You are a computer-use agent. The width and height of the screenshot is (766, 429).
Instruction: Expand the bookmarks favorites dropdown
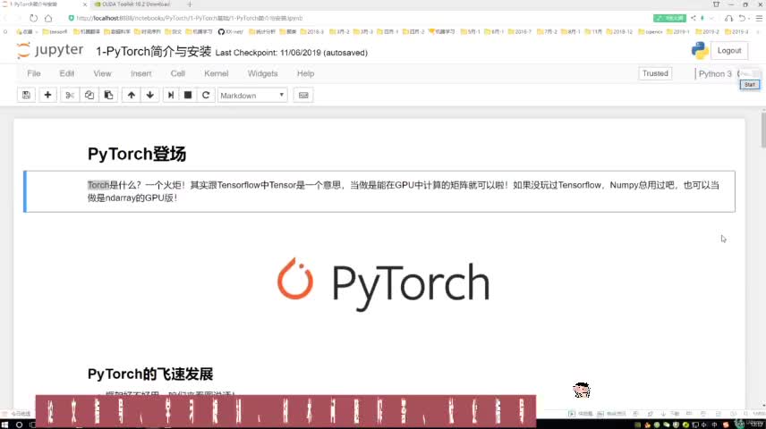click(27, 31)
